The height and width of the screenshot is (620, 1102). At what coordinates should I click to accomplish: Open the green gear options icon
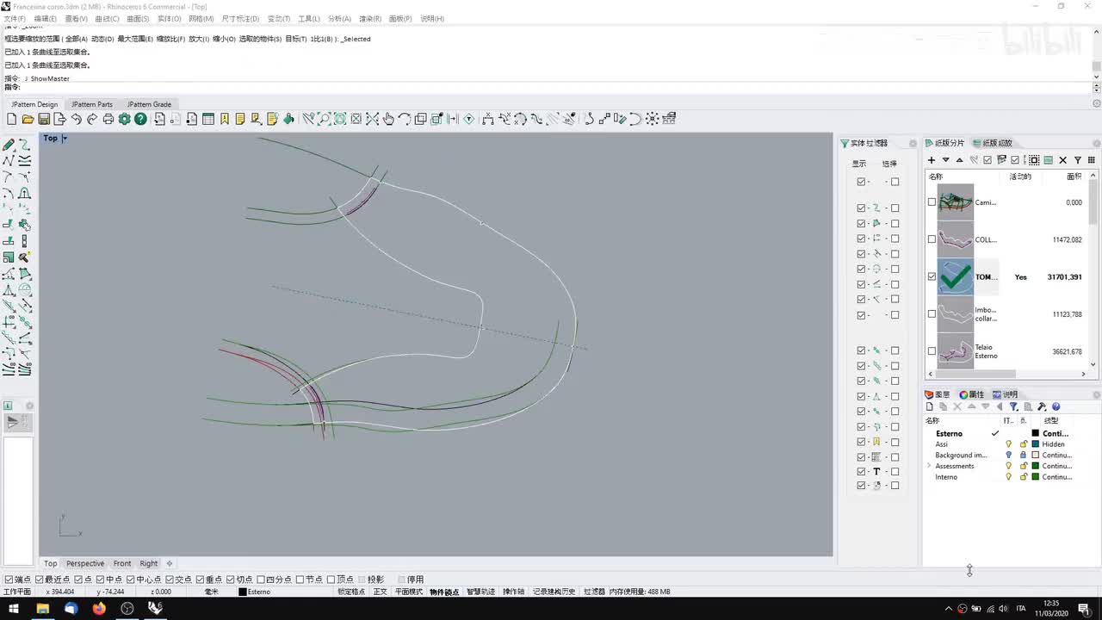(125, 119)
